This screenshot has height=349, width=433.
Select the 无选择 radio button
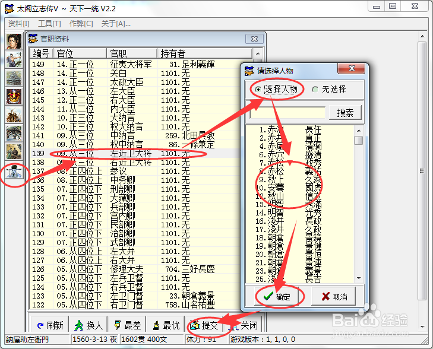(x=329, y=90)
